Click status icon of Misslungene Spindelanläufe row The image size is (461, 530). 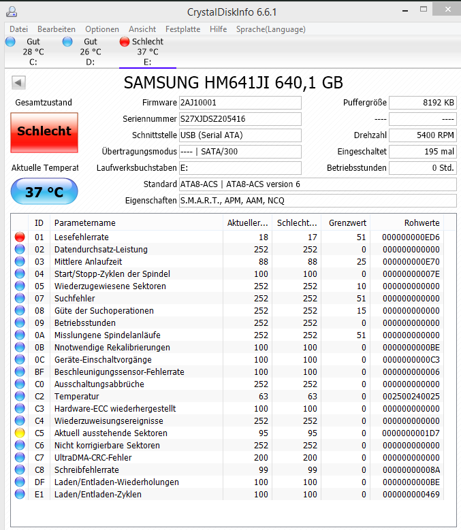tap(20, 335)
